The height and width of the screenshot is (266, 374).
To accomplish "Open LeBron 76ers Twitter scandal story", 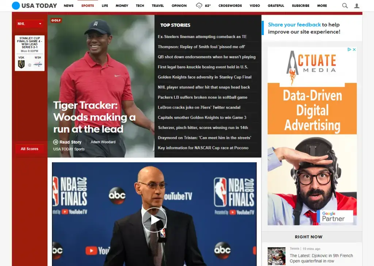I will pyautogui.click(x=199, y=107).
